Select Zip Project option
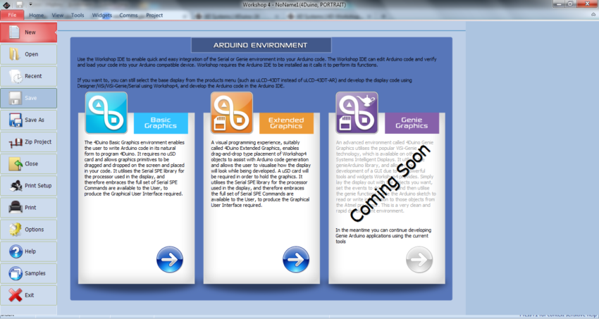 29,142
